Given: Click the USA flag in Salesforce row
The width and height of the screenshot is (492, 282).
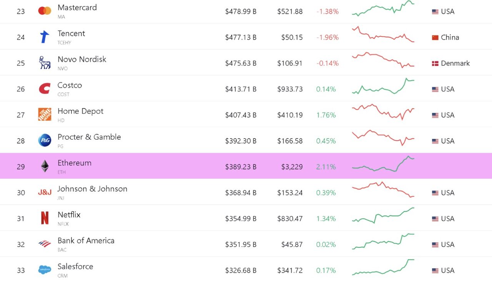Looking at the screenshot, I should [435, 270].
